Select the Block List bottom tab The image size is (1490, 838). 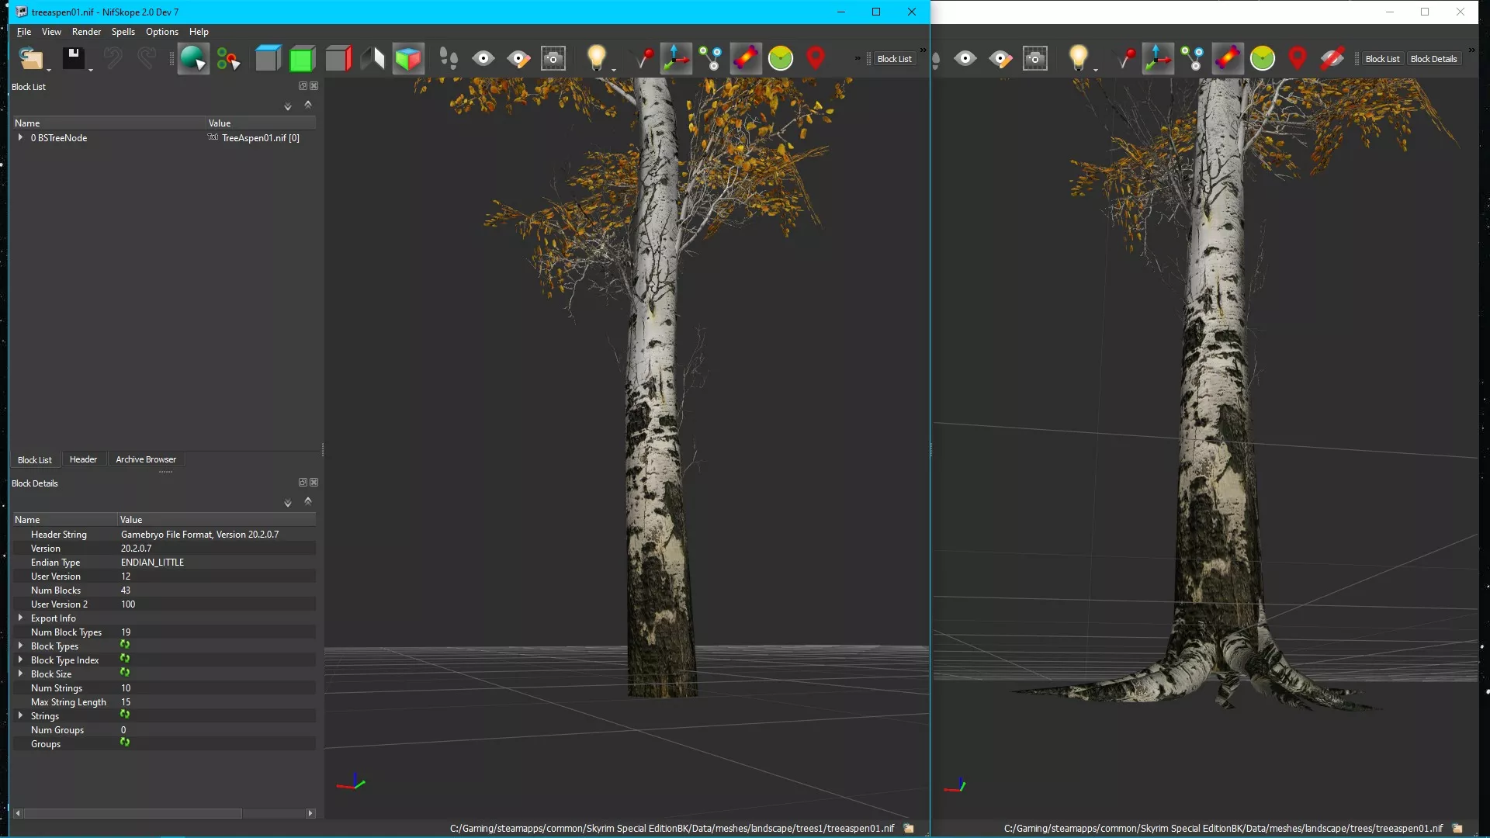coord(35,459)
